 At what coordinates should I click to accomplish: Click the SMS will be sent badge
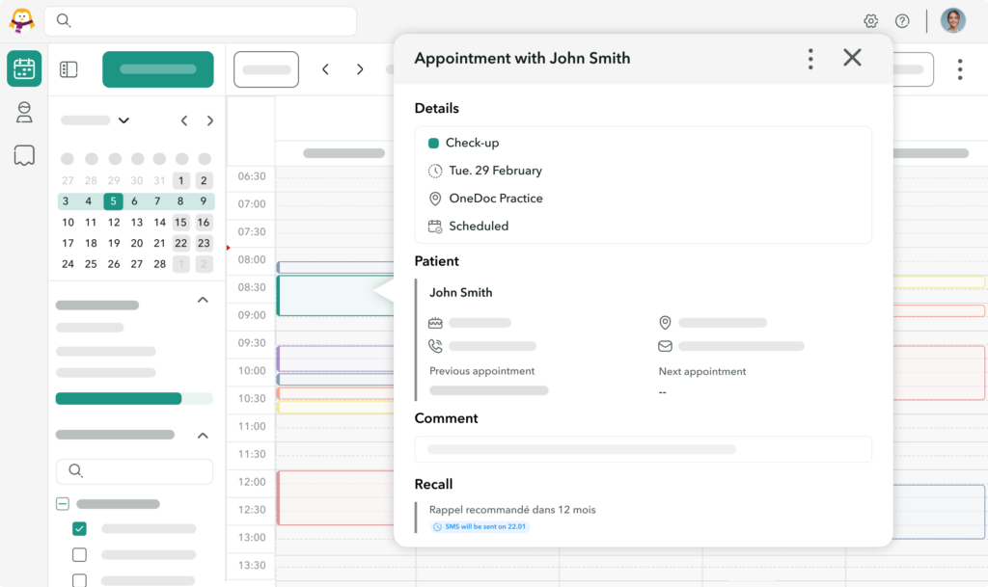(480, 526)
